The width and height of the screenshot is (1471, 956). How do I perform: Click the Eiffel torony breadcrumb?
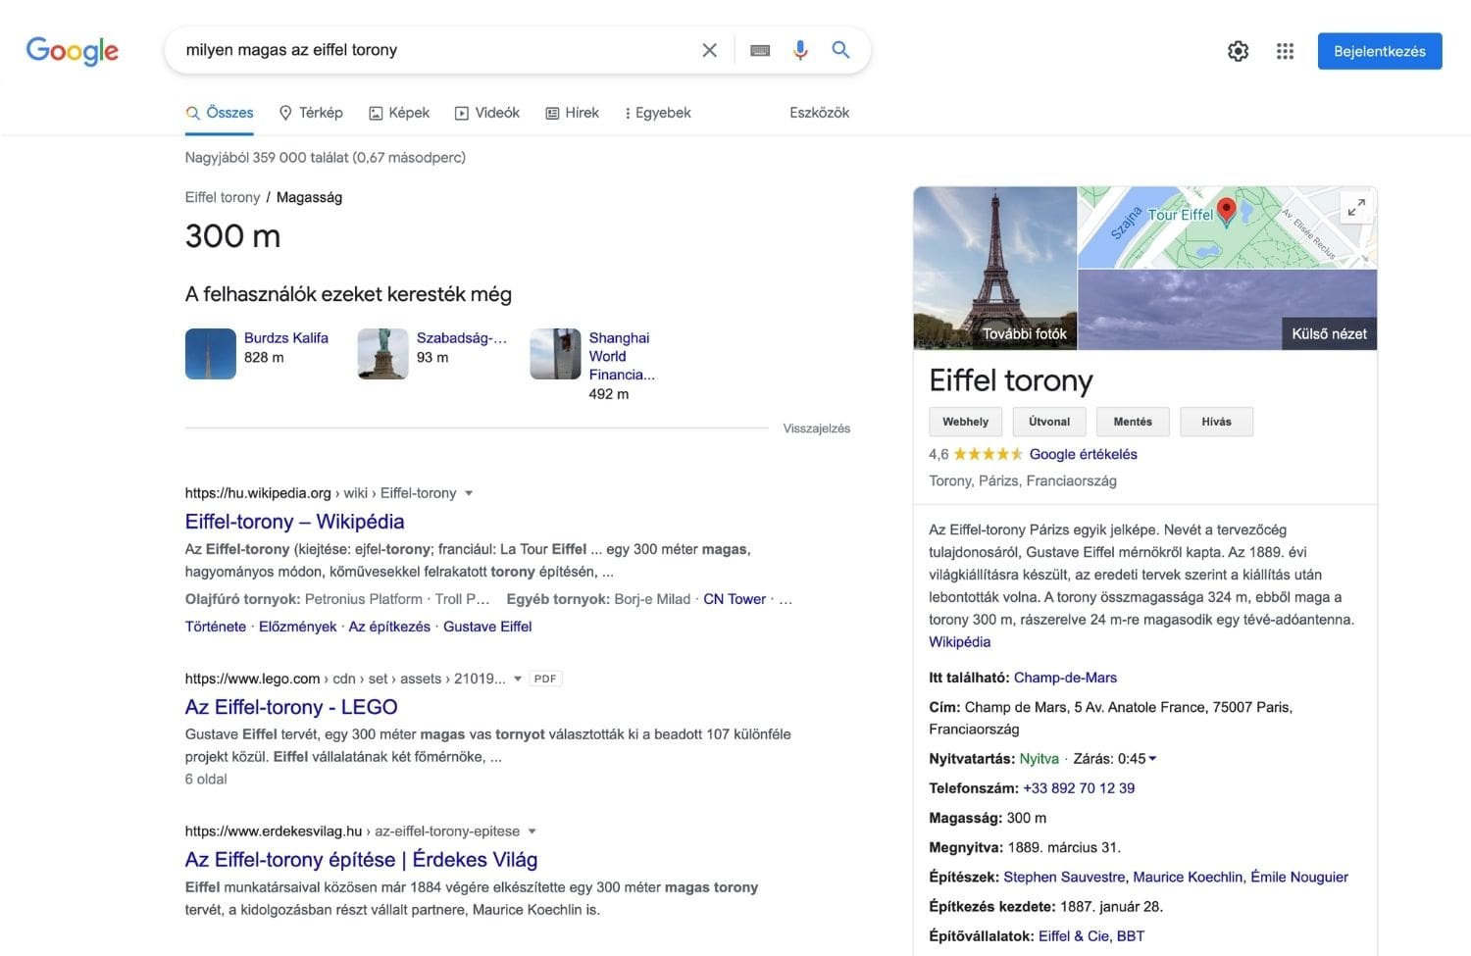click(x=223, y=197)
